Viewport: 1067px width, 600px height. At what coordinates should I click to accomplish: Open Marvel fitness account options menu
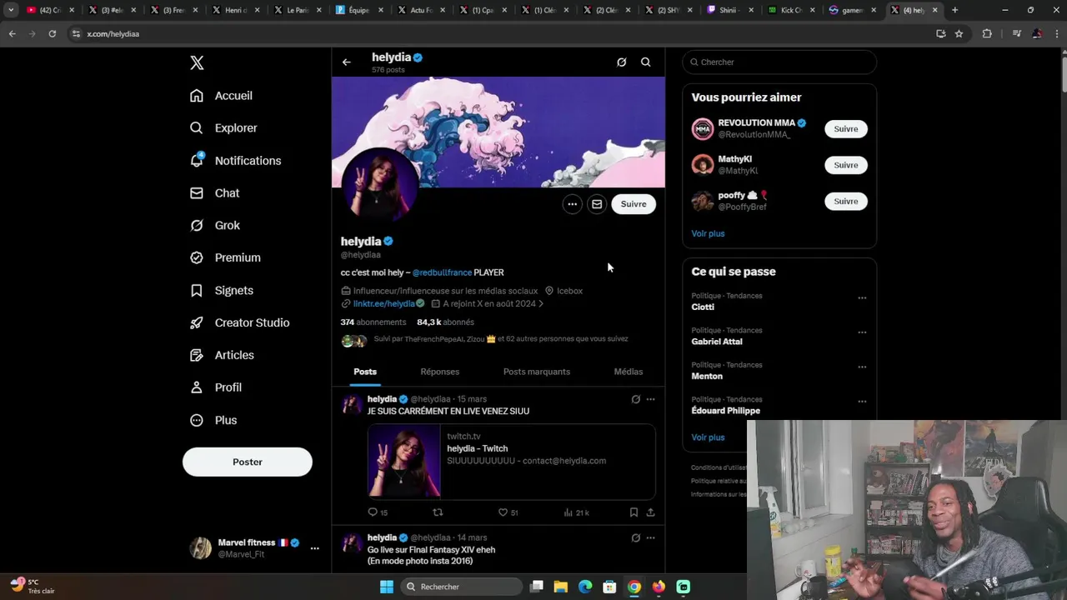314,548
